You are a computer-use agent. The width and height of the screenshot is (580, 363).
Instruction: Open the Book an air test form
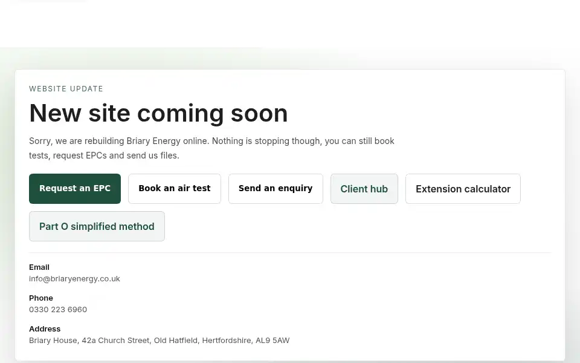(x=175, y=189)
